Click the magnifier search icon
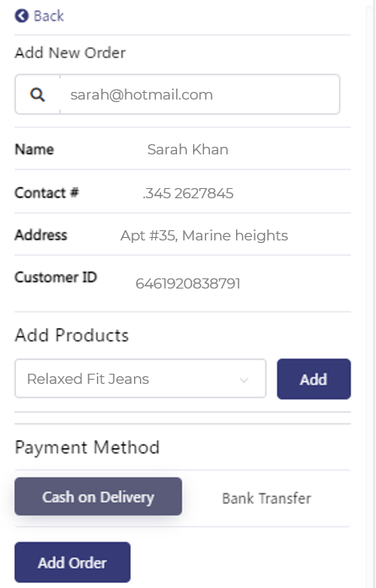The image size is (376, 588). click(37, 94)
